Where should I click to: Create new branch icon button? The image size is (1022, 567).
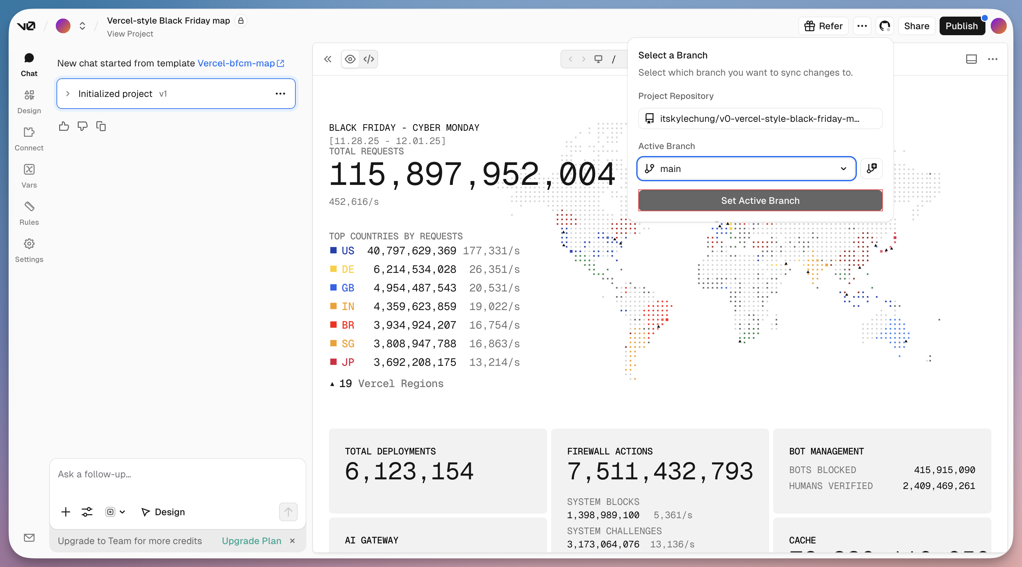pos(871,169)
